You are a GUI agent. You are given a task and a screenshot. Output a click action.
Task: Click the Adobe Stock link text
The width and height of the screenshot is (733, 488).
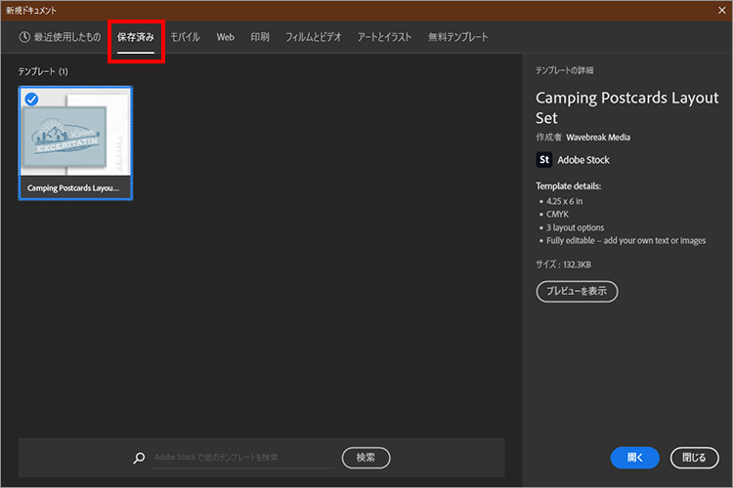pos(583,160)
